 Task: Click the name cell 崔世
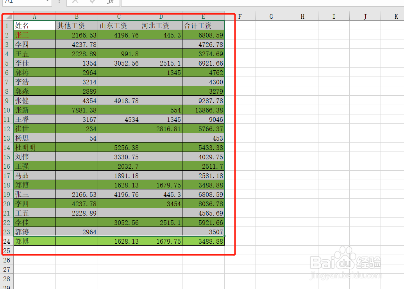pos(34,129)
